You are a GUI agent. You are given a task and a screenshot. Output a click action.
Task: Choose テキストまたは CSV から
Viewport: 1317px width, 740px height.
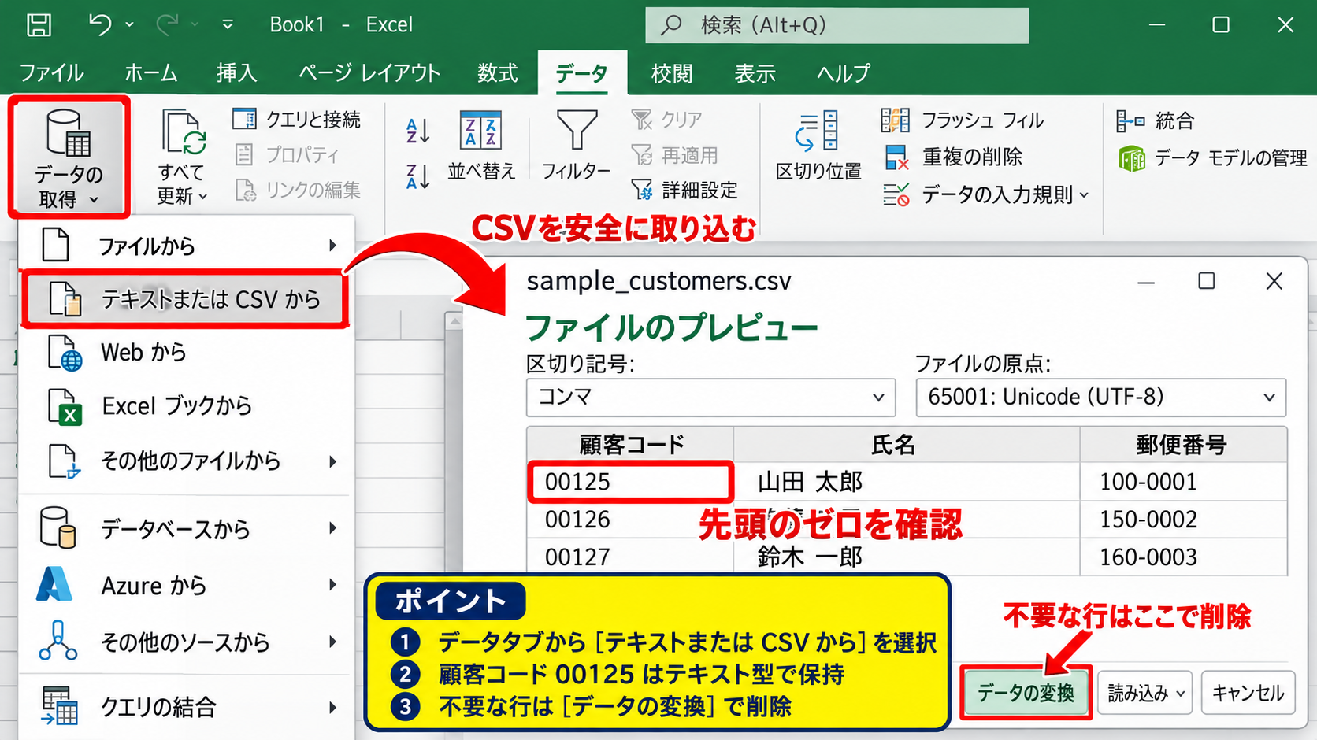point(184,299)
